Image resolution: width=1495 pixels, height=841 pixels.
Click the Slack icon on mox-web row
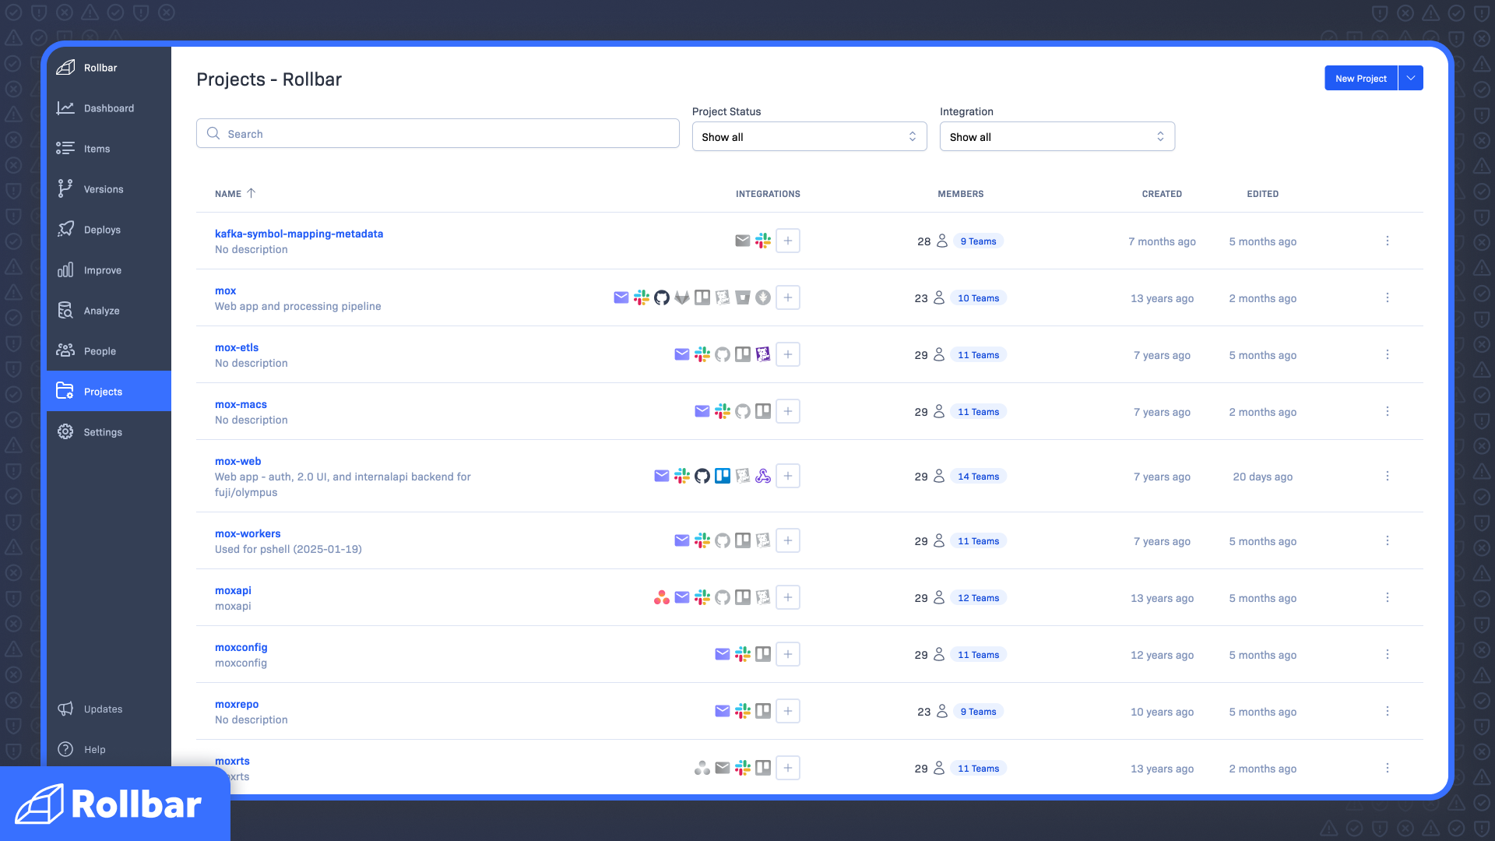(x=682, y=476)
